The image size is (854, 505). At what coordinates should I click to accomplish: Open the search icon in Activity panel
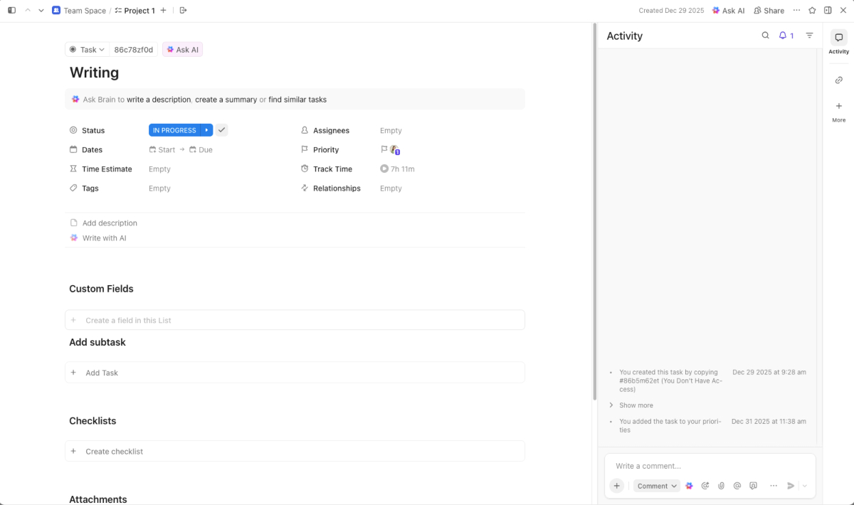(x=765, y=35)
